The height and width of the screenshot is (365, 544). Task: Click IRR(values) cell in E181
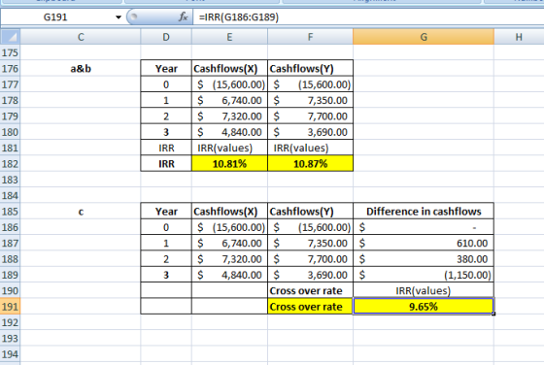point(229,148)
